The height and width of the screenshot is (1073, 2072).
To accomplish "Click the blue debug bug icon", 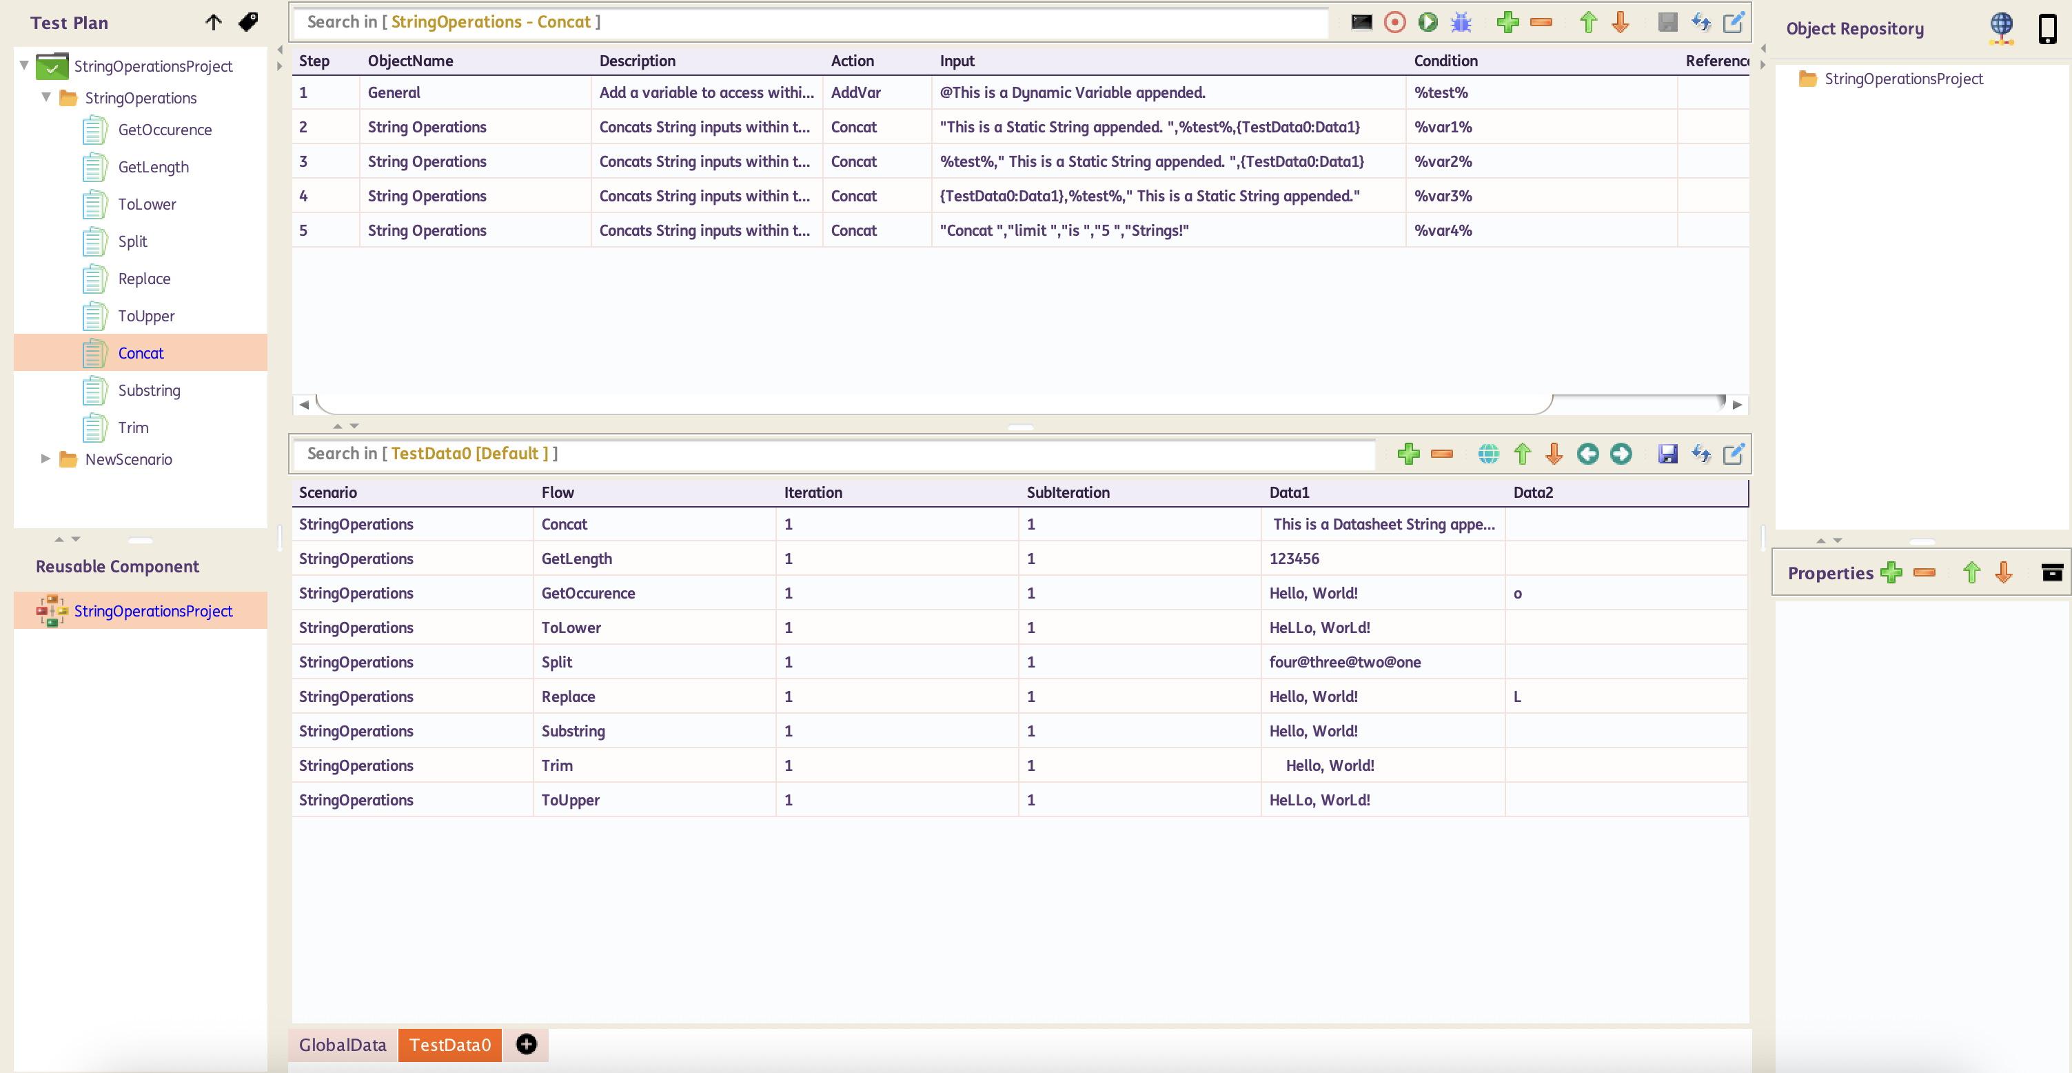I will click(1461, 22).
